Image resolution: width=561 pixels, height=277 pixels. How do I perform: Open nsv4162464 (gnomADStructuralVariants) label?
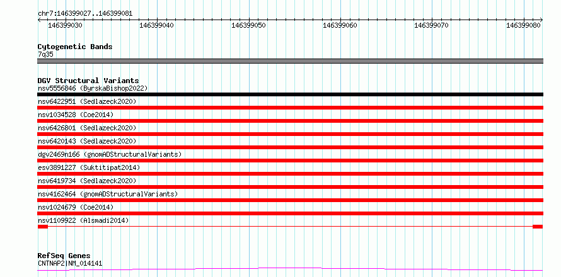(x=108, y=194)
